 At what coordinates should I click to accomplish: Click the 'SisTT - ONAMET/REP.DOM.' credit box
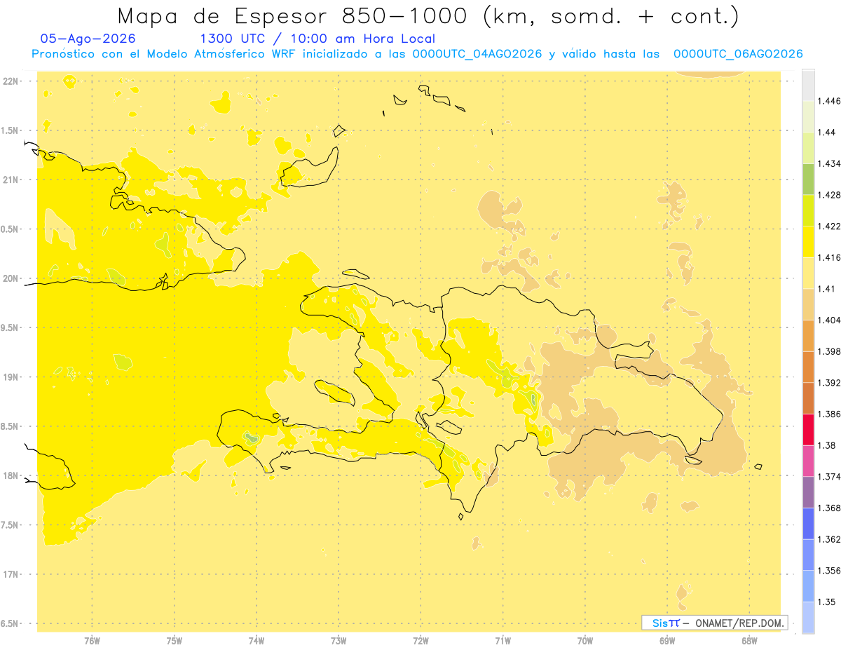click(715, 623)
